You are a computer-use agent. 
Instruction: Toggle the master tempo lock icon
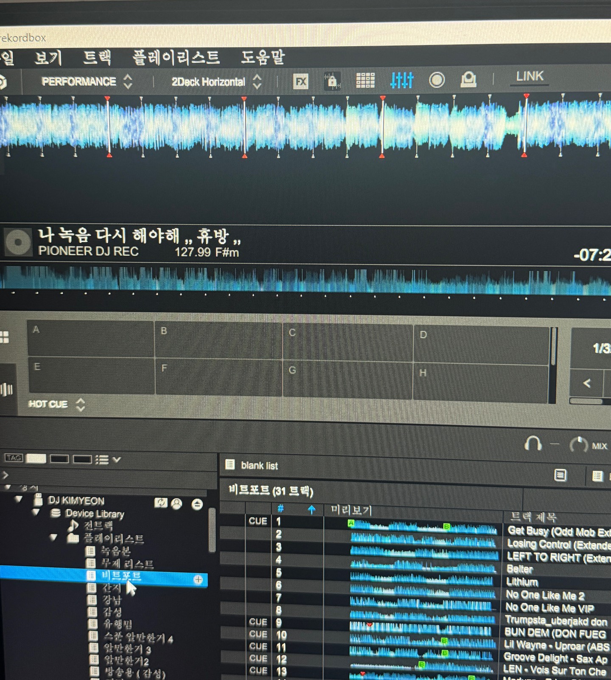(x=332, y=81)
